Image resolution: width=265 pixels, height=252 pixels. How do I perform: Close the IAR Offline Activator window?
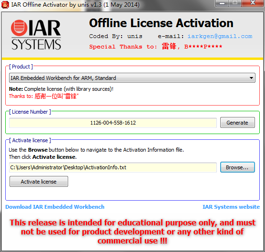point(253,3)
